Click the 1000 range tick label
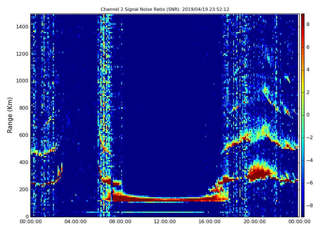Image resolution: width=320 pixels, height=240 pixels. point(22,81)
